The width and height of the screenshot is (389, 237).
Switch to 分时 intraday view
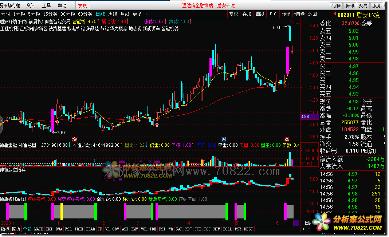click(x=5, y=14)
